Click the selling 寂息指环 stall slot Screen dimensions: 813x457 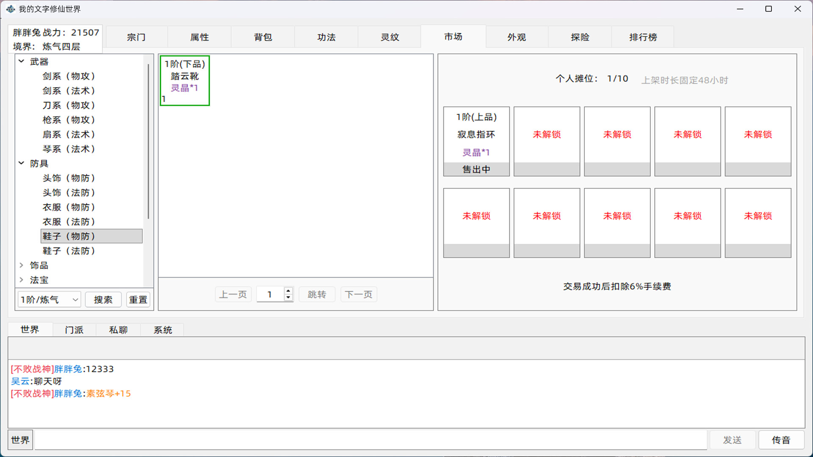pyautogui.click(x=476, y=140)
